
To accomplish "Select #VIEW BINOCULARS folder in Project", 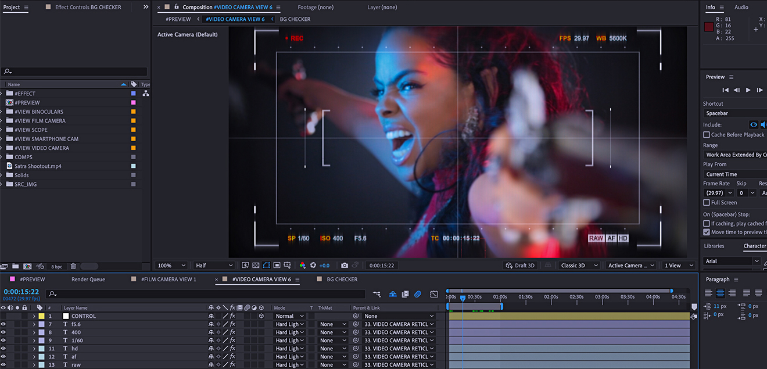I will tap(39, 112).
